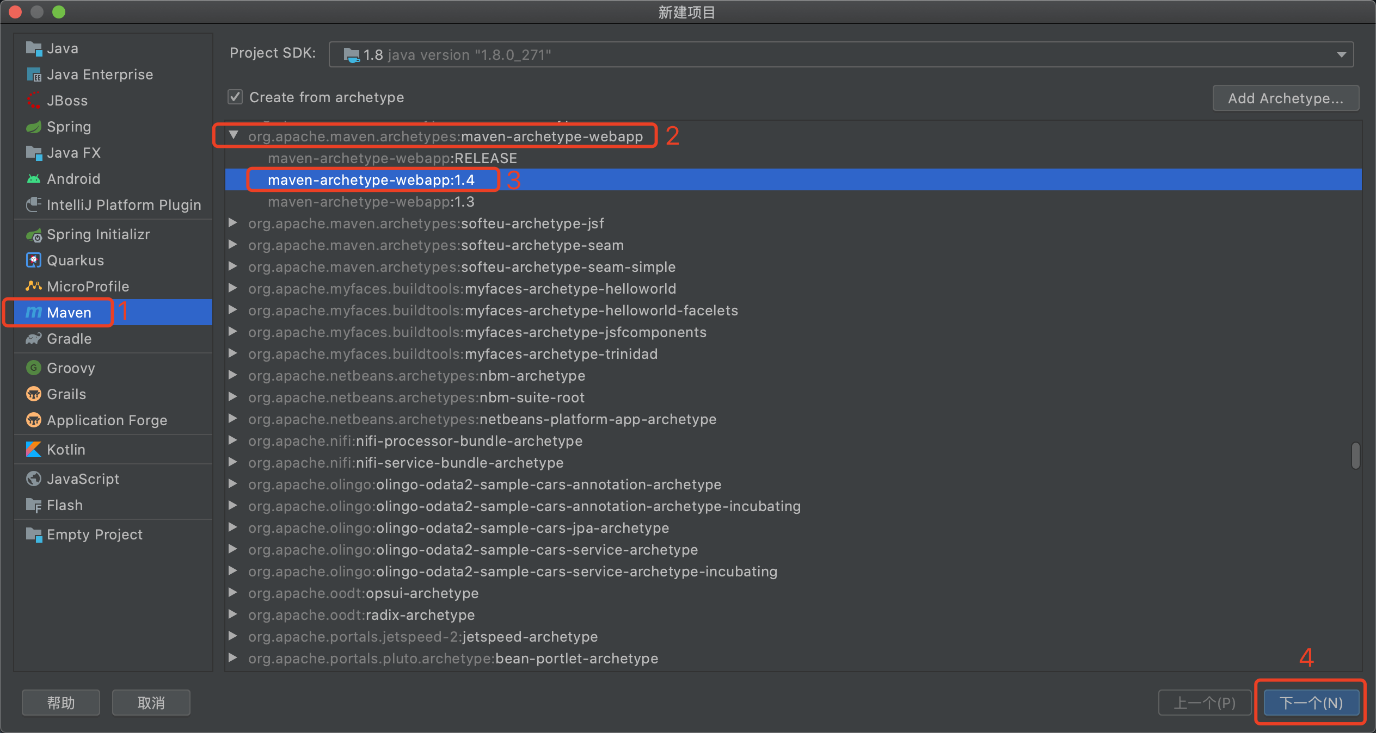The height and width of the screenshot is (733, 1376).
Task: Pick the IntelliJ Platform Plugin icon
Action: click(34, 205)
